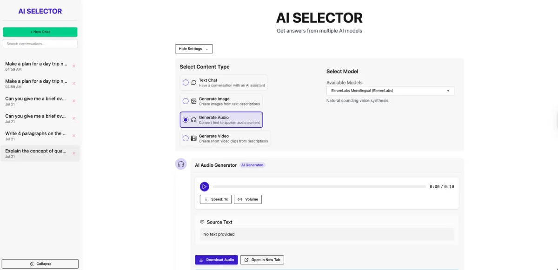Remove the 'Write 4 paragraphs on the...' chat

(74, 136)
